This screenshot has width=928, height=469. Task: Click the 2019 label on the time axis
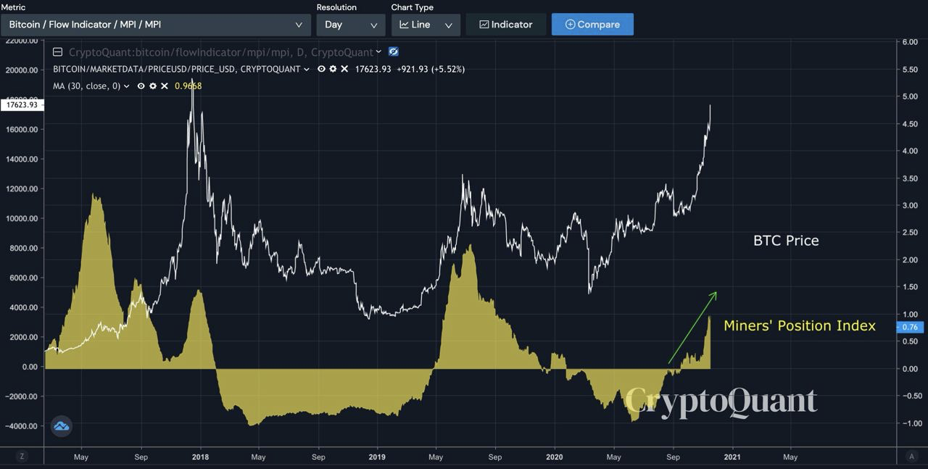(x=377, y=457)
